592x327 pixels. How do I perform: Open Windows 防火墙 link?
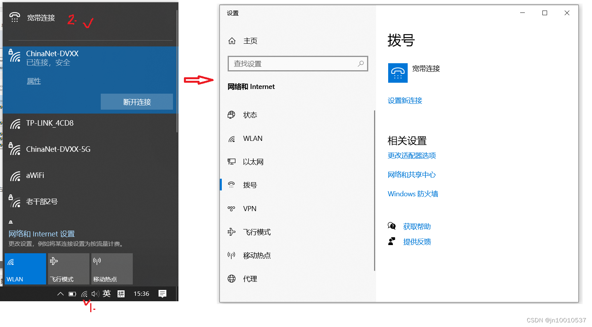click(x=413, y=194)
